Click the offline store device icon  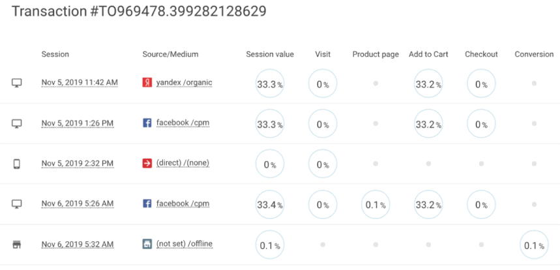pyautogui.click(x=17, y=245)
